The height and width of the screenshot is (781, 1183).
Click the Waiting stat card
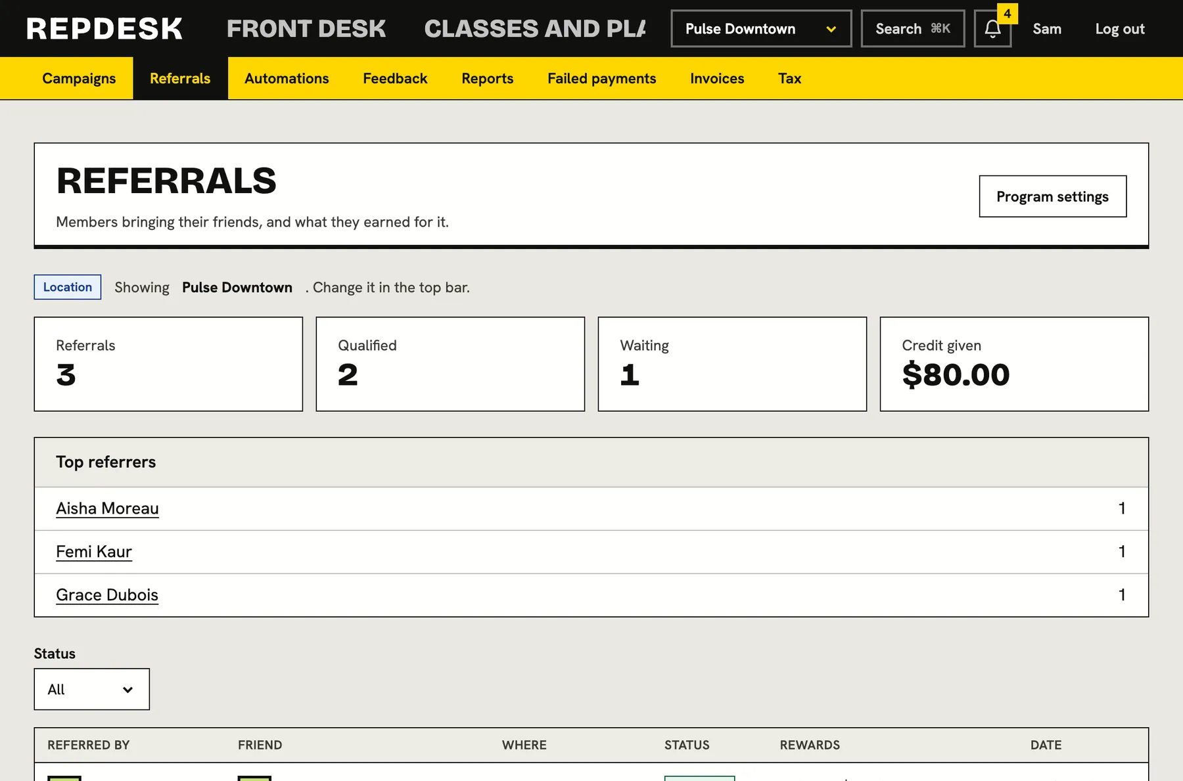732,364
